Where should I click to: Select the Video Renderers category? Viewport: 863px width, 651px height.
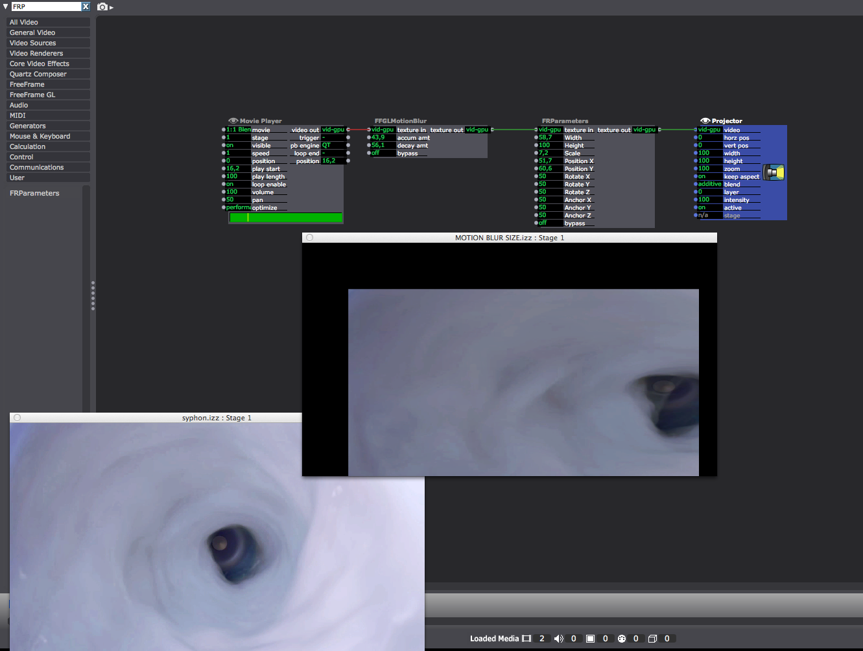pos(48,53)
